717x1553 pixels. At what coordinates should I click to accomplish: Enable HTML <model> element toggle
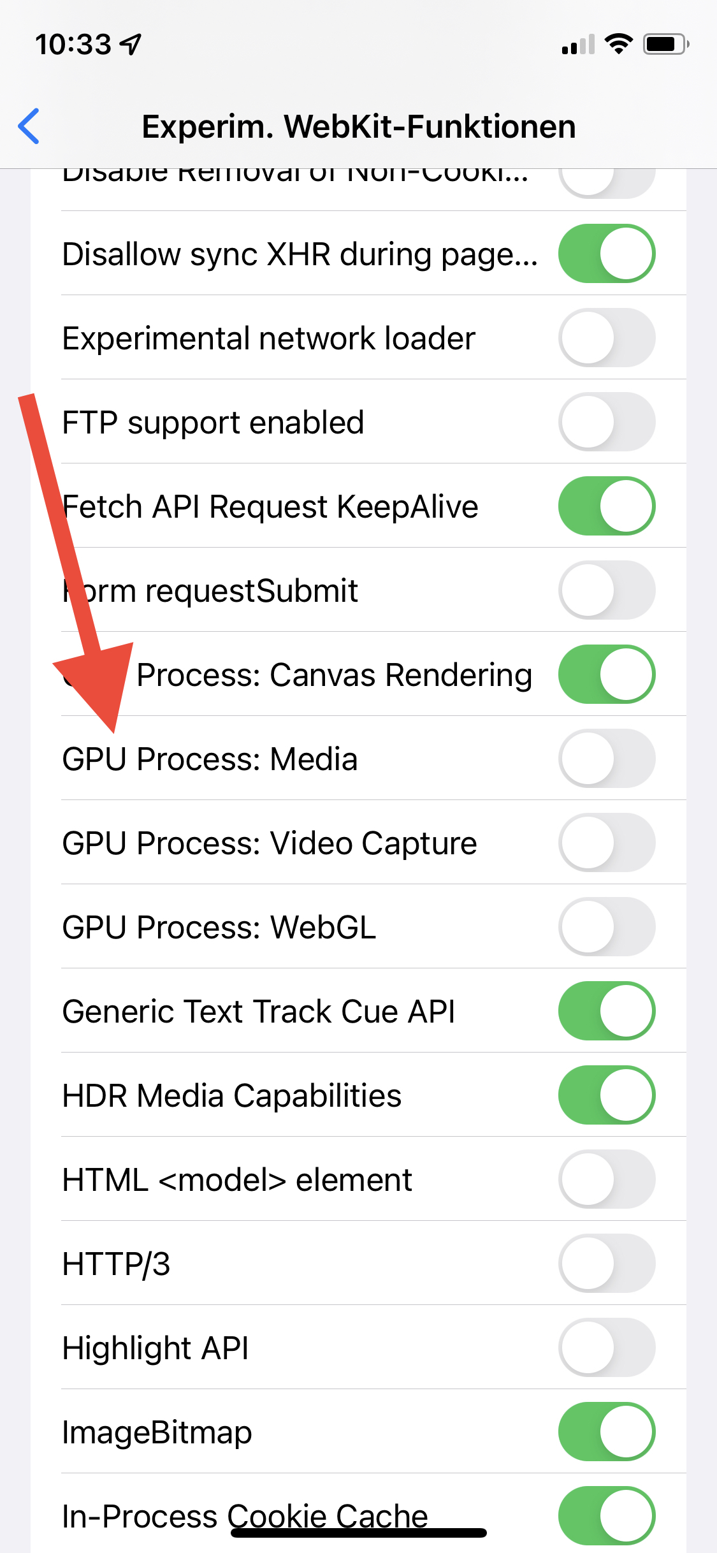pyautogui.click(x=607, y=1179)
